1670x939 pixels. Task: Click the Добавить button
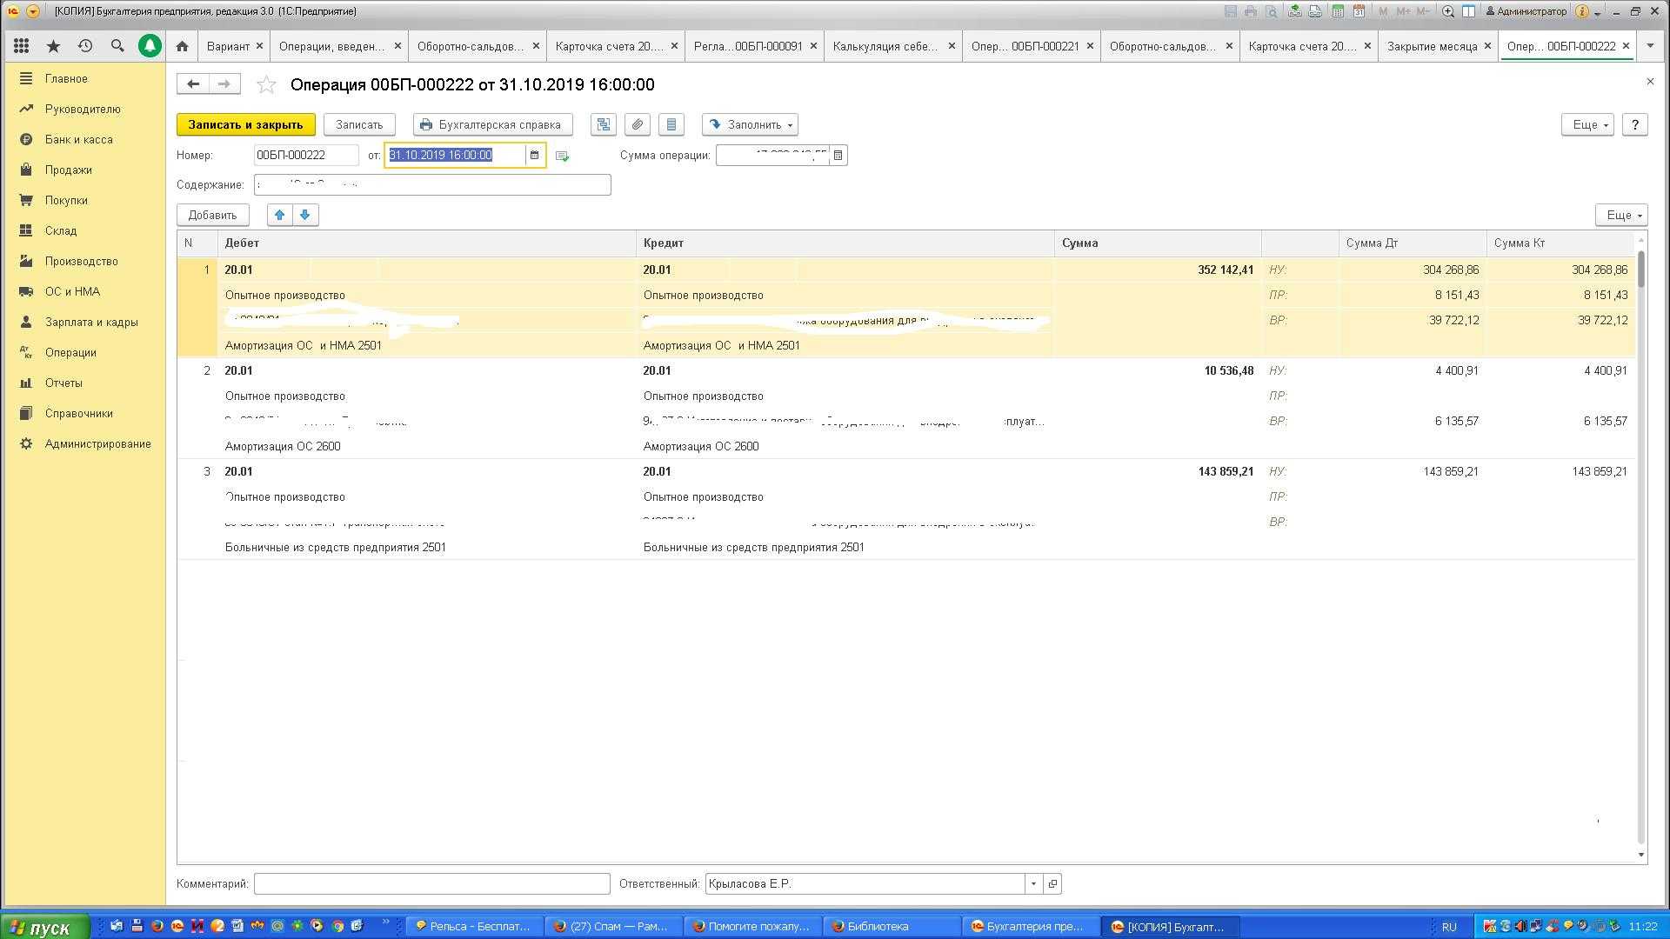point(212,215)
